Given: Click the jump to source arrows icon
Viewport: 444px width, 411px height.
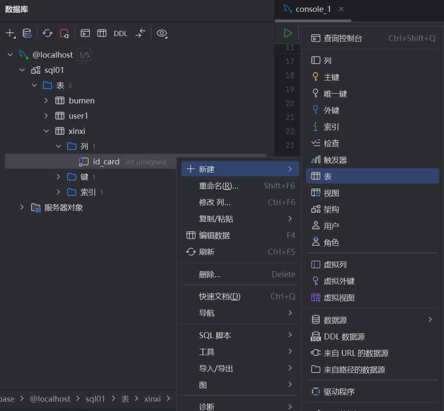Looking at the screenshot, I should (x=141, y=33).
